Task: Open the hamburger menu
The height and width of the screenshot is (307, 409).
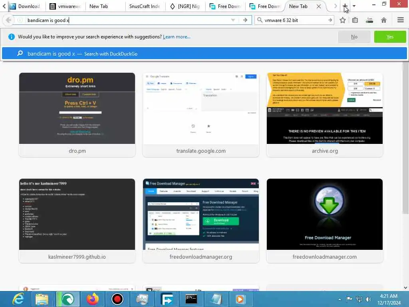Action: tap(401, 20)
